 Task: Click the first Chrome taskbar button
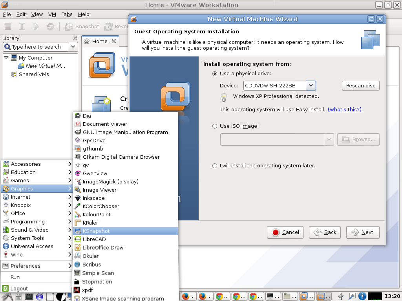coord(222,296)
